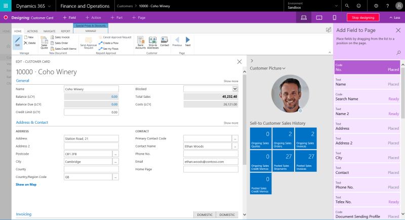Select the REPORT ribbon tab
Image resolution: width=405 pixels, height=220 pixels.
[65, 31]
